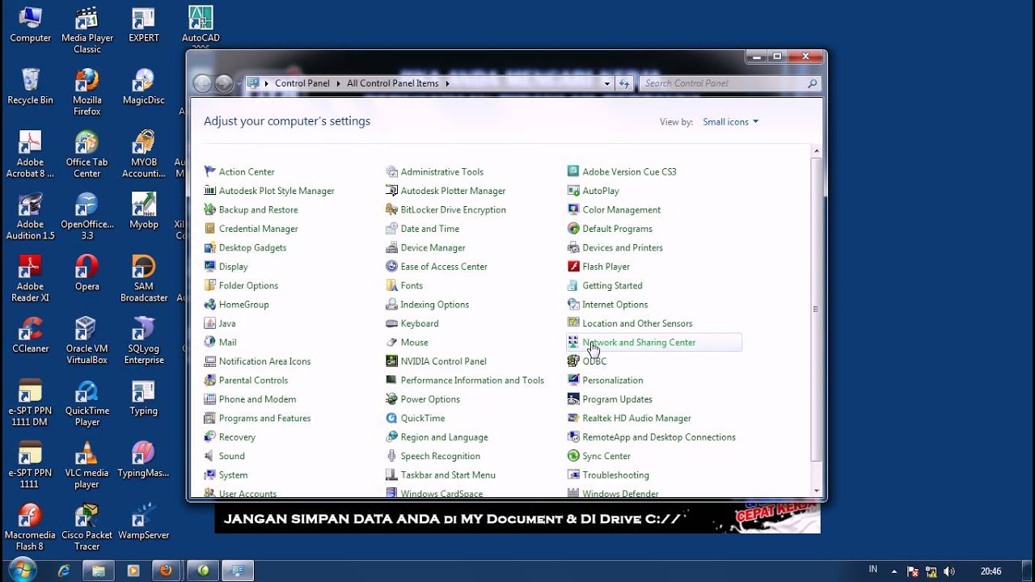Open Network and Sharing Center link
Image resolution: width=1035 pixels, height=582 pixels.
tap(639, 343)
